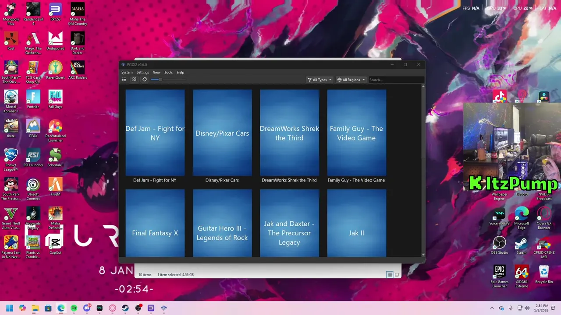Select the Disney/Pixar Cars cover
561x315 pixels.
[x=222, y=133]
